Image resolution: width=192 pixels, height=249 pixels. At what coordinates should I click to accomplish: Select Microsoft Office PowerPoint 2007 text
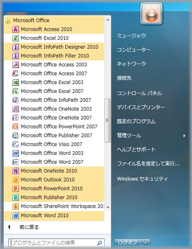tap(59, 127)
